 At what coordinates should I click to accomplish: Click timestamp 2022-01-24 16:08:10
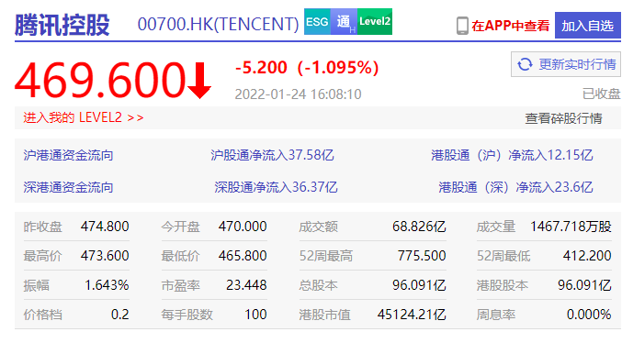pyautogui.click(x=298, y=94)
